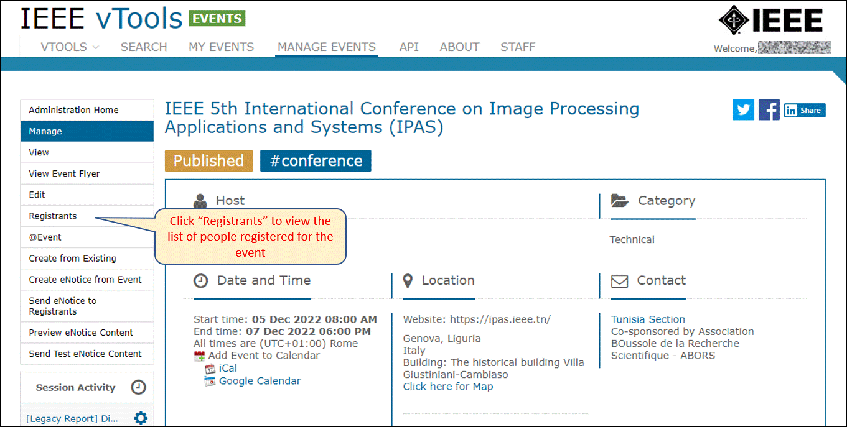Screen dimensions: 847x427
Task: Click Send eNotice to Registrants
Action: point(87,306)
